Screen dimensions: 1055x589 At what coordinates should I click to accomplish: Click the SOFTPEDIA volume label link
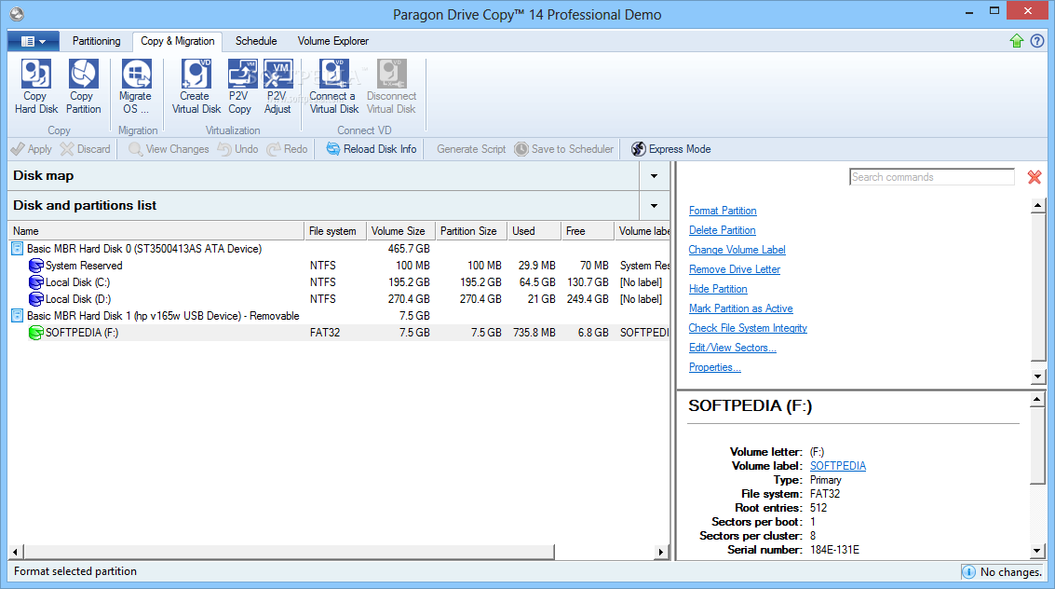coord(838,466)
